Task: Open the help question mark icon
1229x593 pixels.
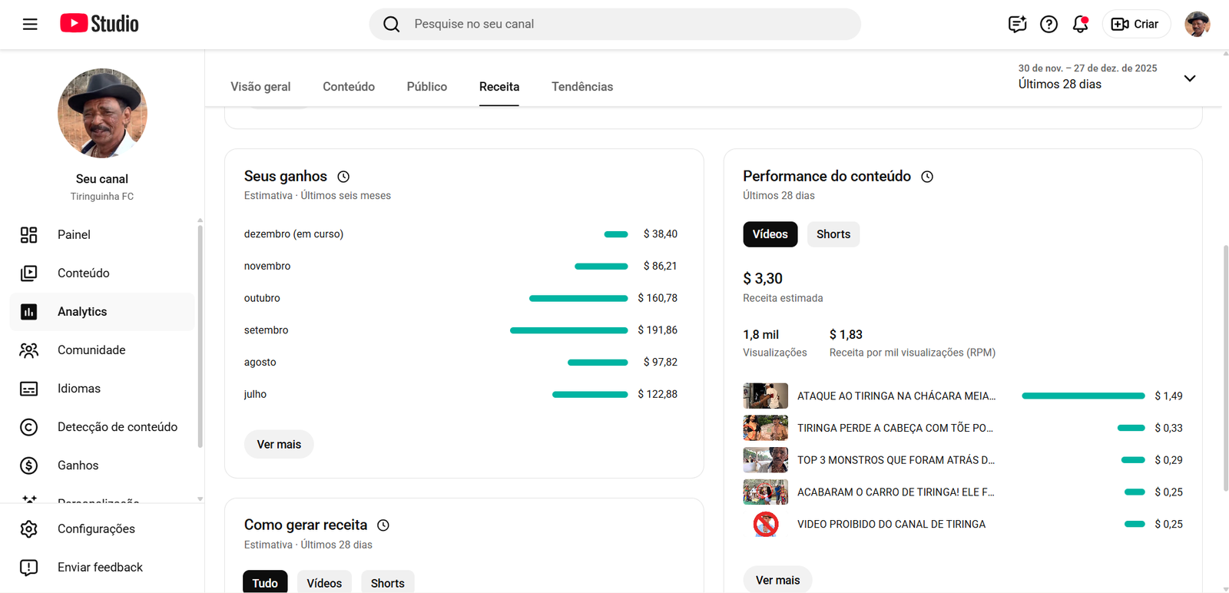Action: coord(1048,24)
